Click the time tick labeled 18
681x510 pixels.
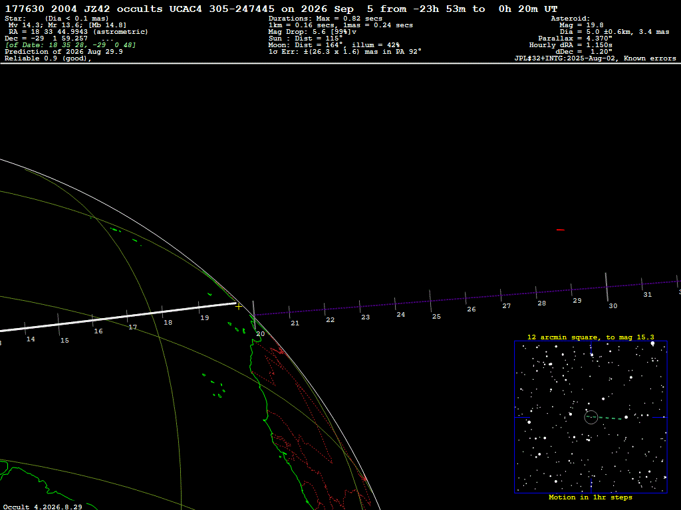tap(162, 311)
